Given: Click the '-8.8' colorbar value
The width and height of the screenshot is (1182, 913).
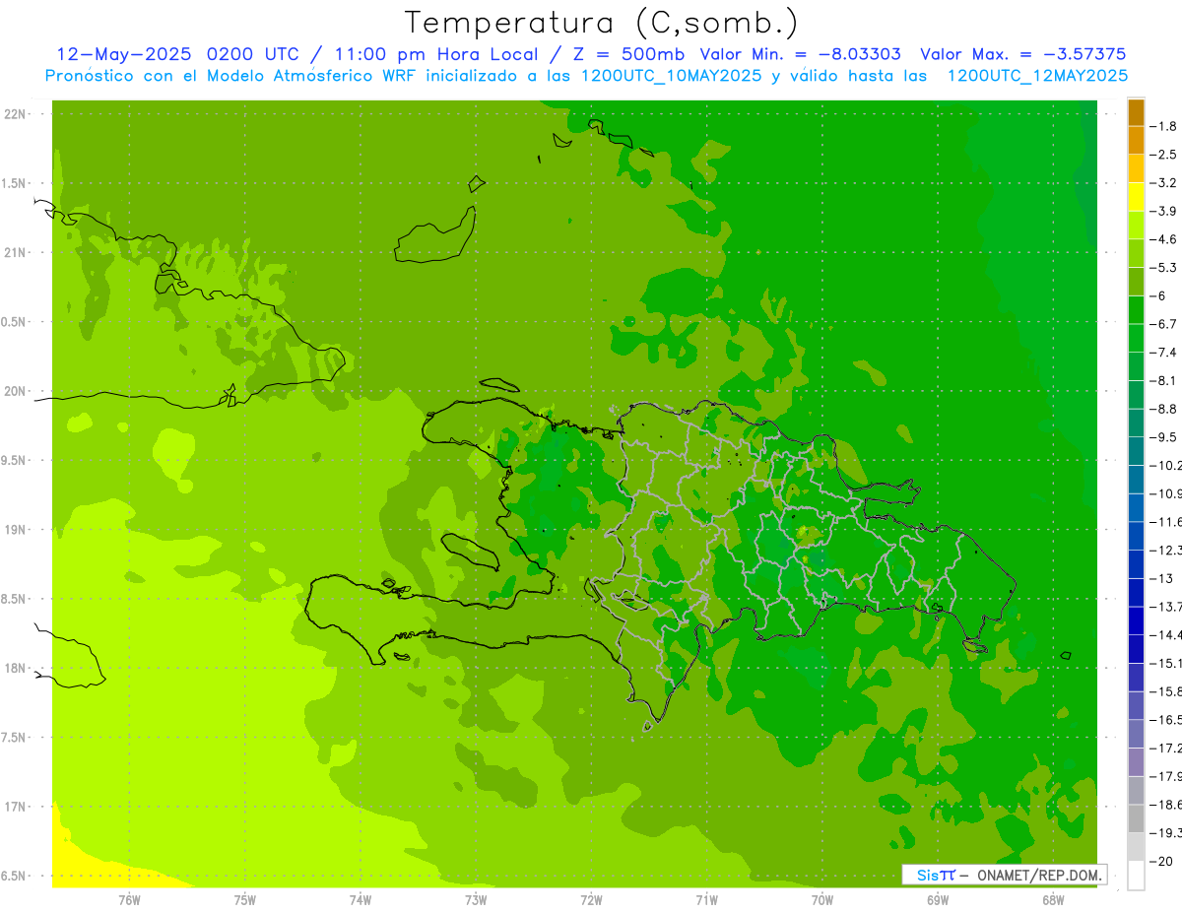Looking at the screenshot, I should [x=1164, y=409].
